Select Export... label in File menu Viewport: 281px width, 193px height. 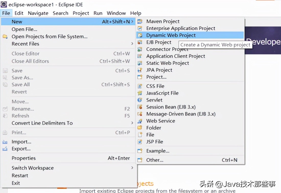(x=21, y=149)
